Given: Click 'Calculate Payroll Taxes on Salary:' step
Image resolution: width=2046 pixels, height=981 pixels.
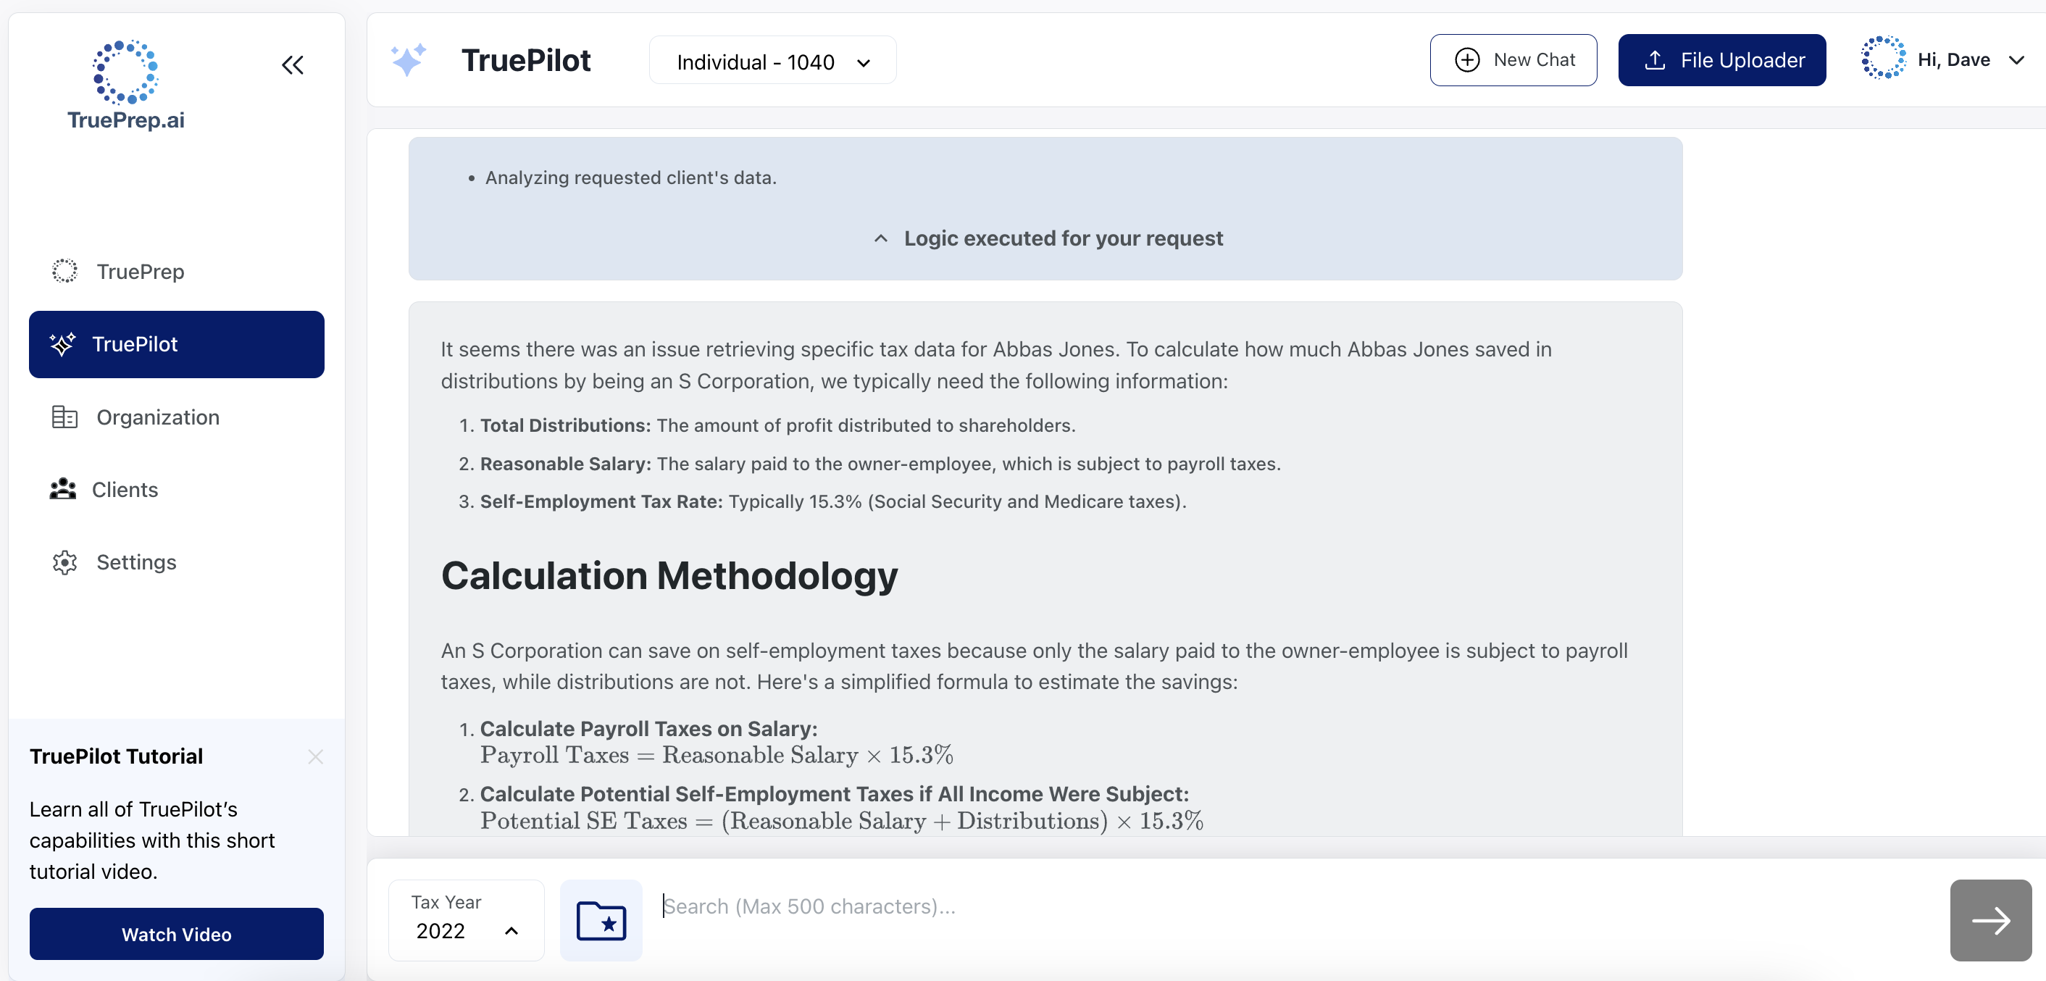Looking at the screenshot, I should [x=648, y=728].
